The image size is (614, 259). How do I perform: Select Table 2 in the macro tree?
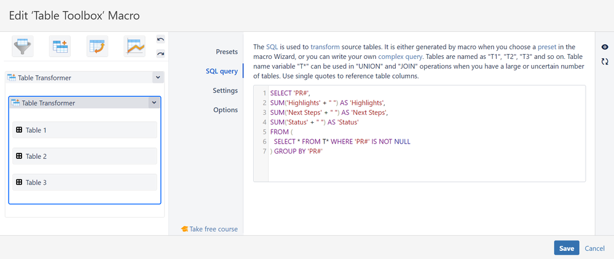[85, 157]
